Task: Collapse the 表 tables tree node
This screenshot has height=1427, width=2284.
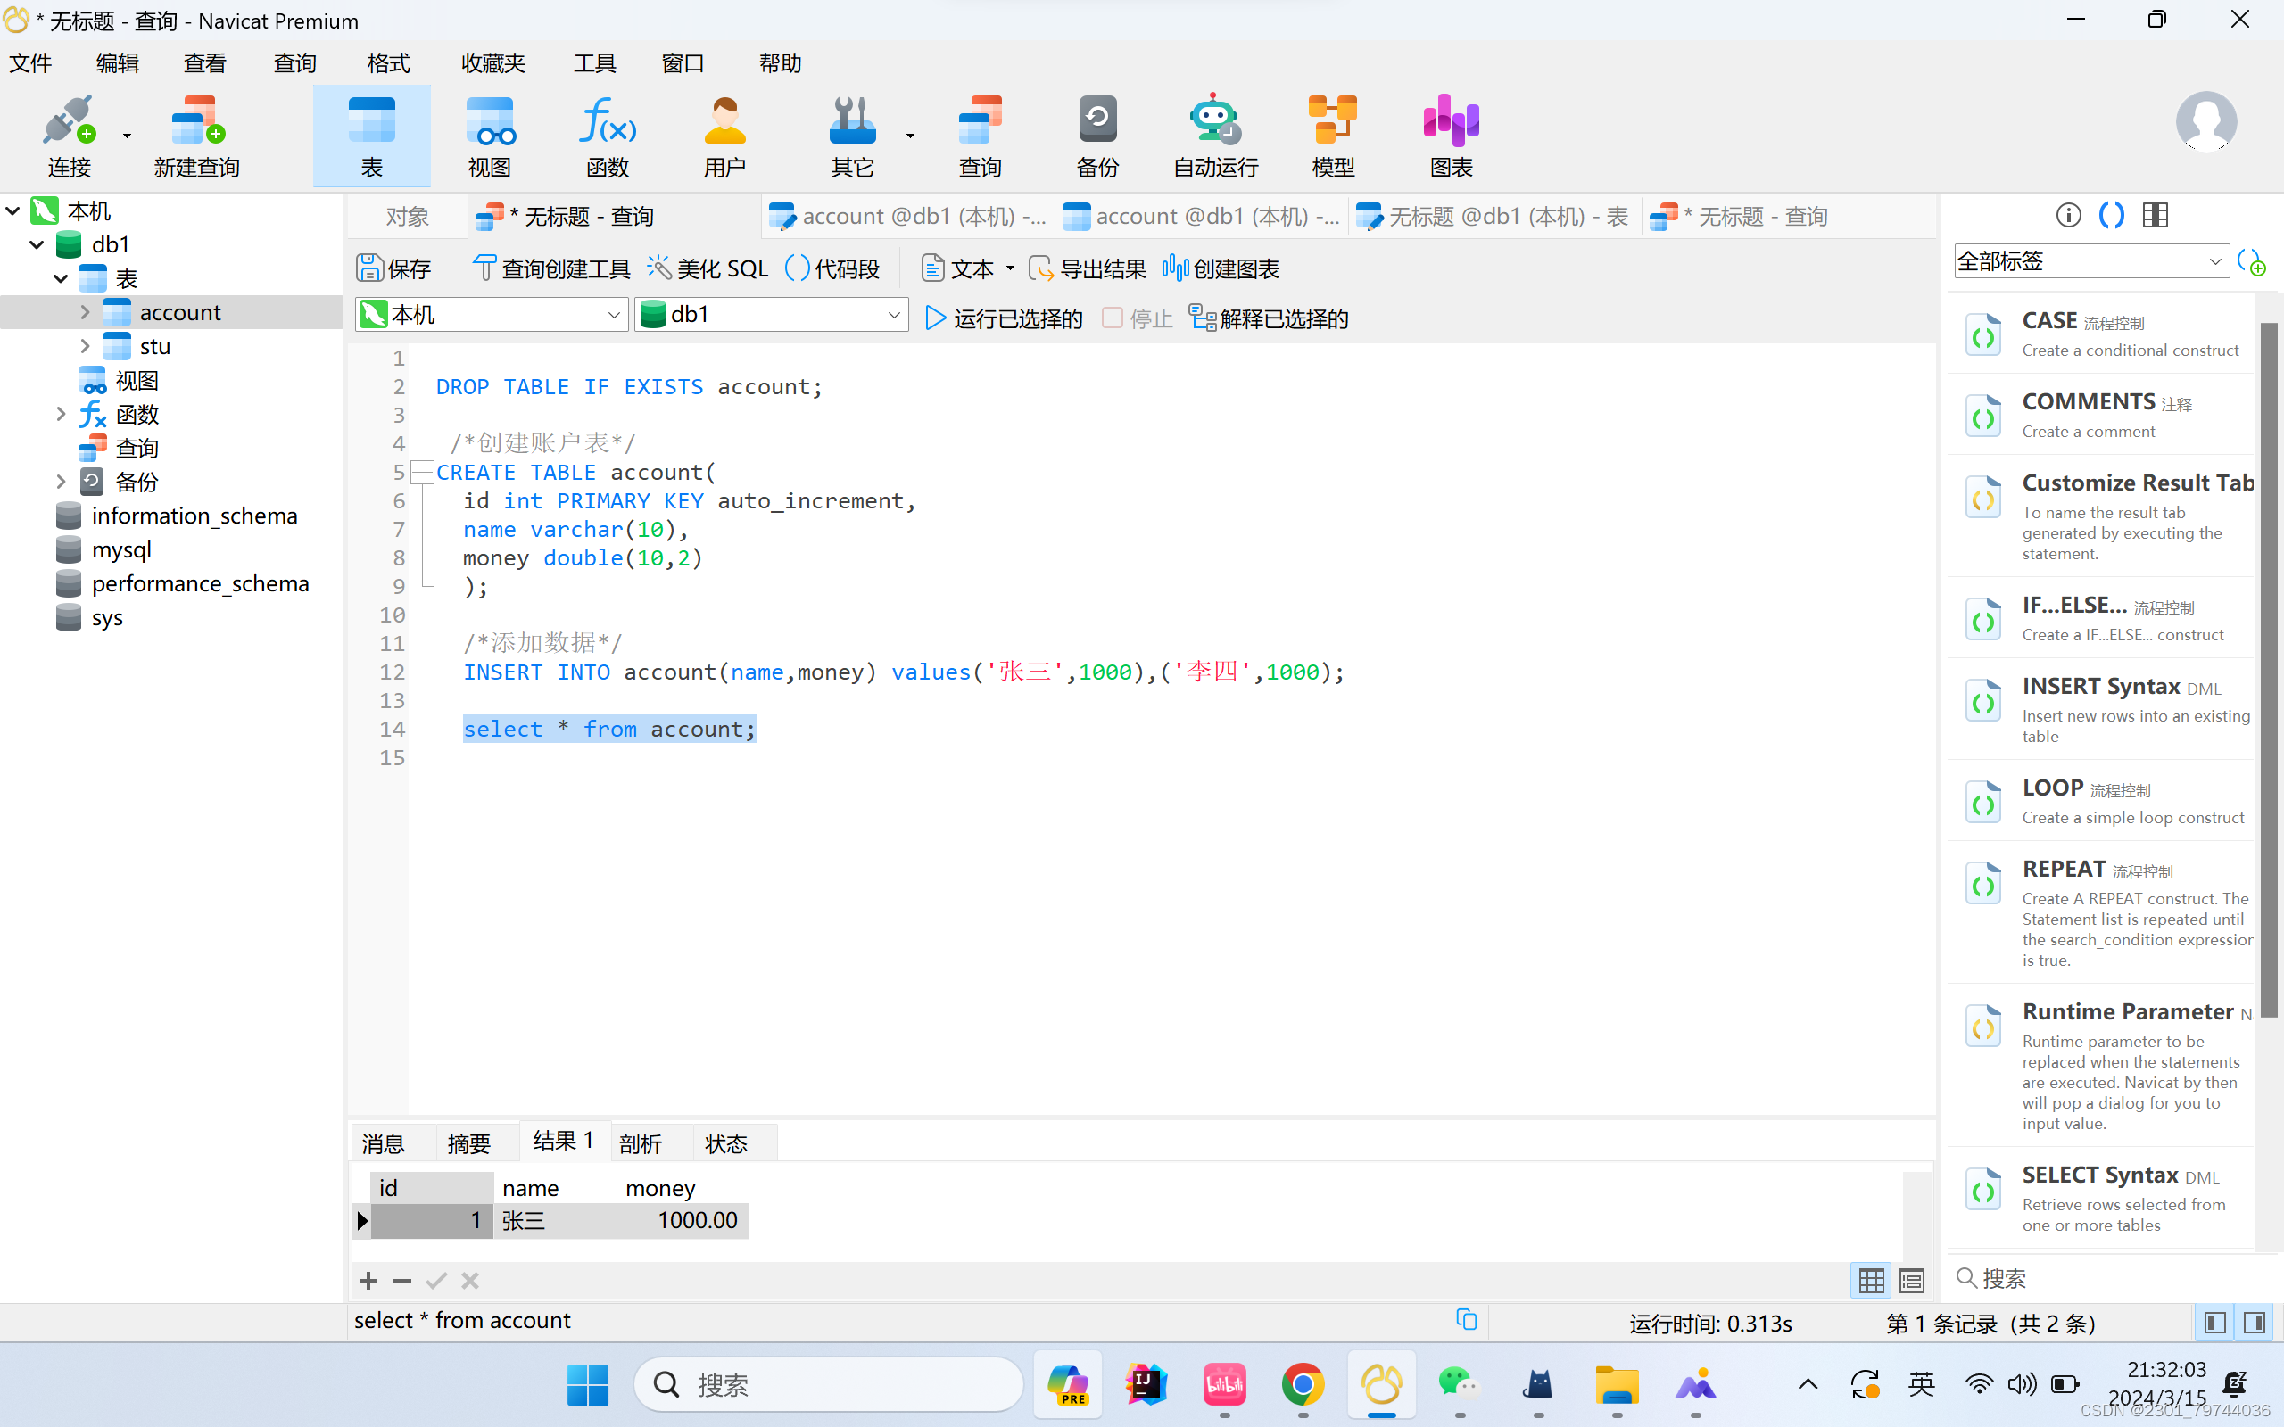Action: click(61, 278)
